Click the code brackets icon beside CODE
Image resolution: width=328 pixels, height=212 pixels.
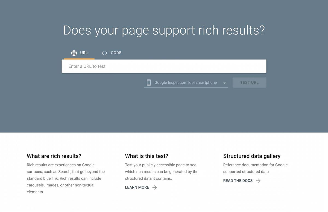click(x=104, y=53)
